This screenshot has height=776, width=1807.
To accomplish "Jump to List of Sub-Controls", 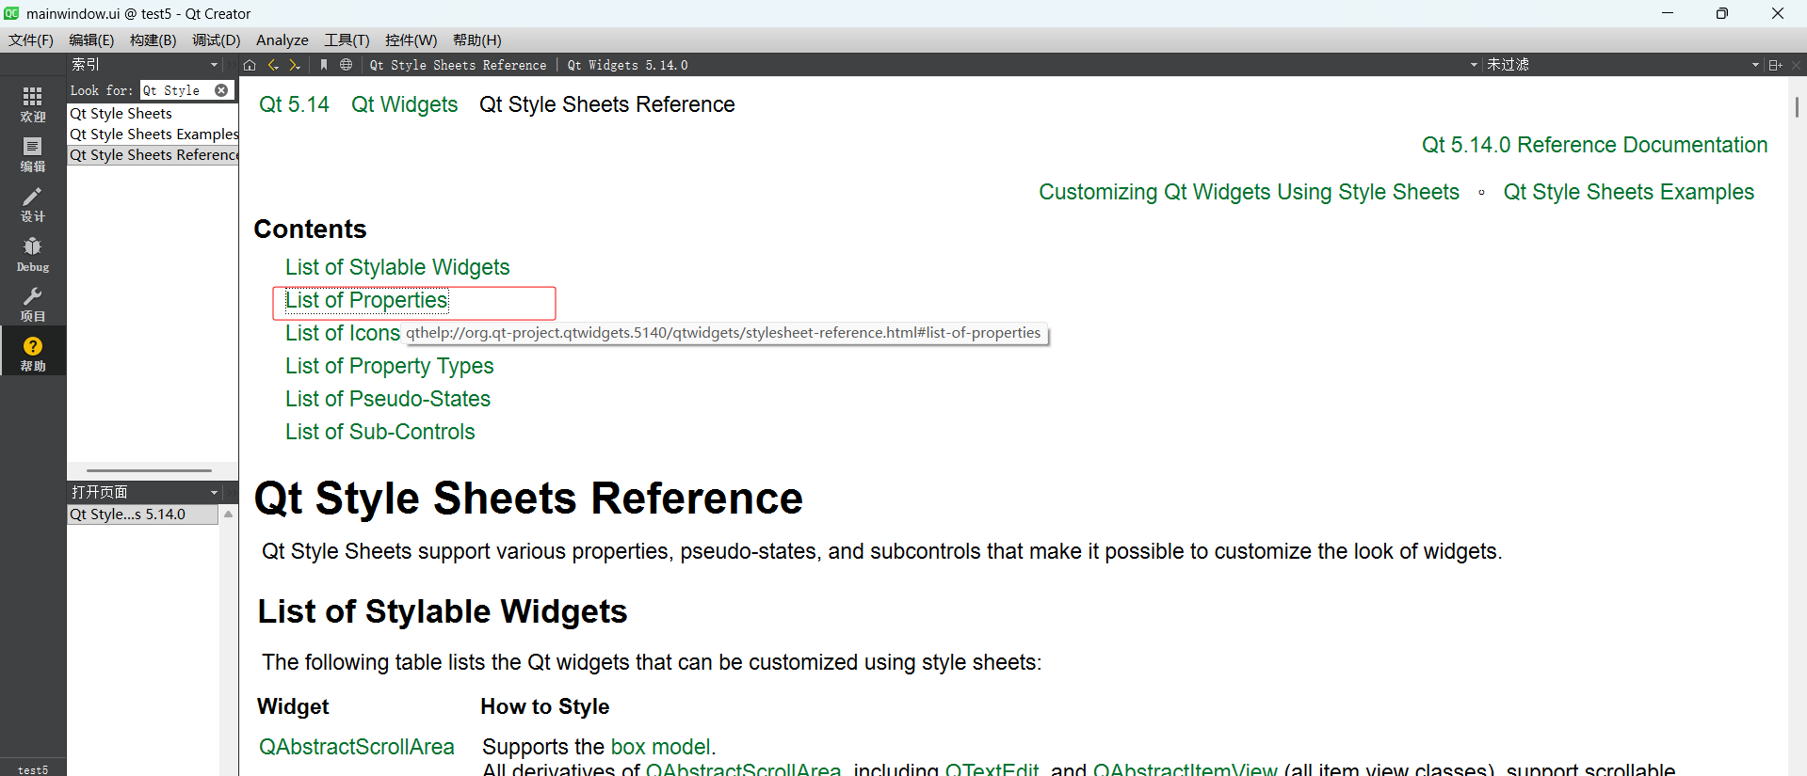I will (379, 432).
